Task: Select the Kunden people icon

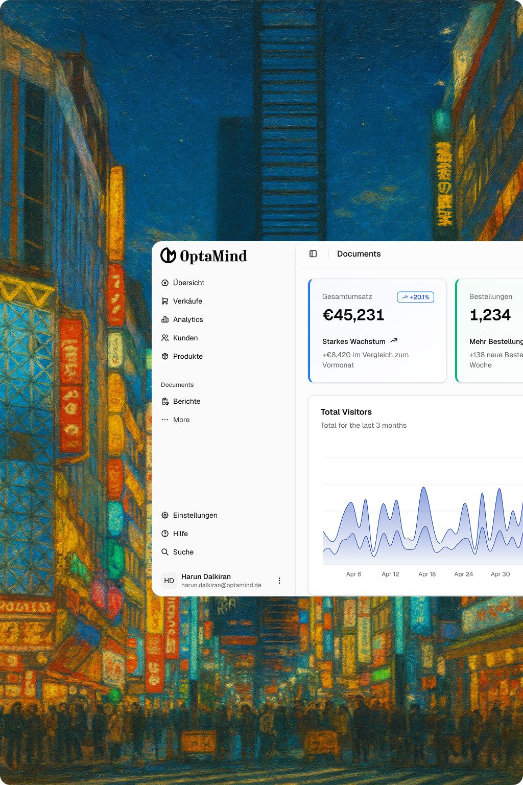Action: [x=165, y=338]
